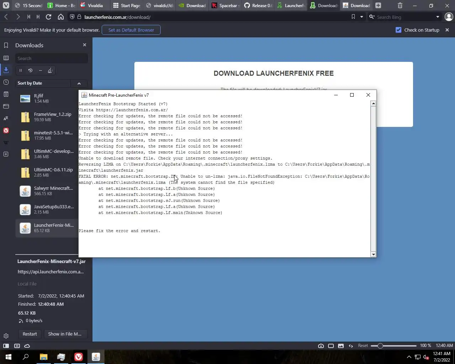Switch to the 15 Second tab
The width and height of the screenshot is (455, 364).
tap(28, 5)
